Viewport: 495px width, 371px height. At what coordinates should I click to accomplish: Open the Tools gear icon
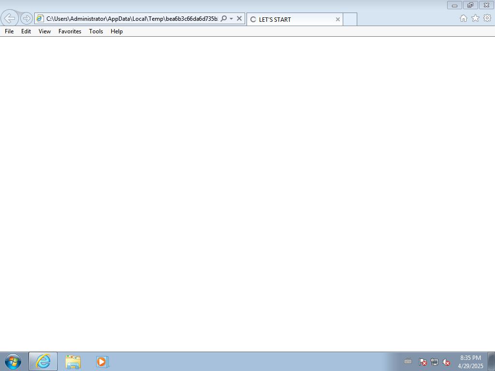point(487,18)
